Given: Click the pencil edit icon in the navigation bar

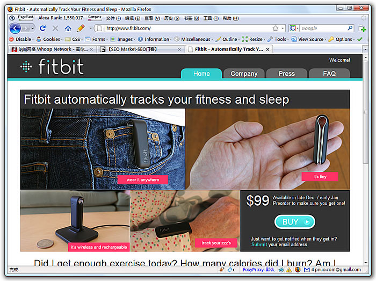Looking at the screenshot, I should (x=81, y=28).
